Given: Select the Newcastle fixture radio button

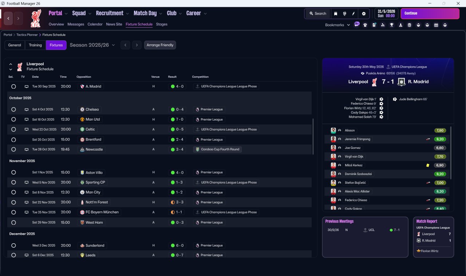Looking at the screenshot, I should [x=13, y=149].
